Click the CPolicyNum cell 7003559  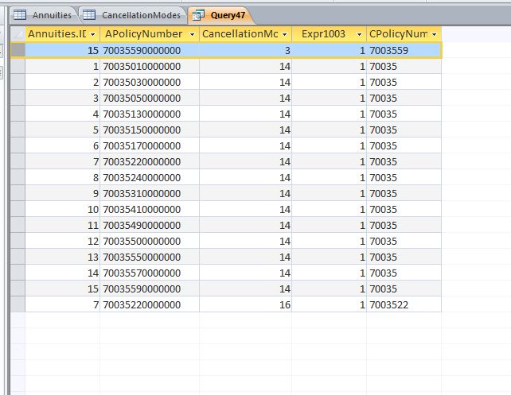(404, 50)
